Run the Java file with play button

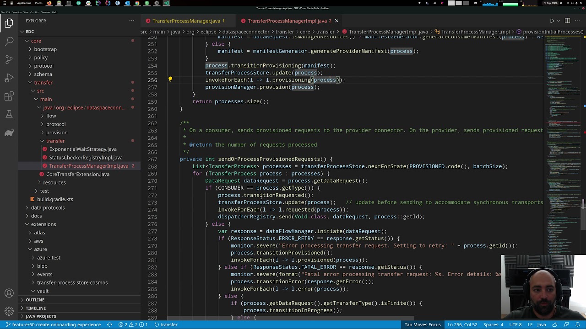tap(552, 21)
